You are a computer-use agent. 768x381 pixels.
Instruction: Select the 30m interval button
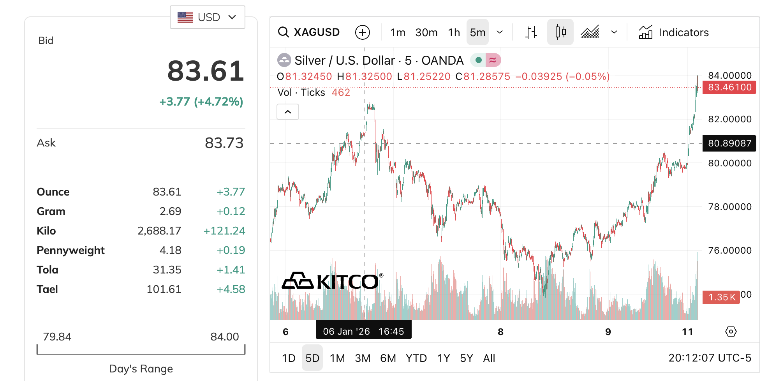pos(426,32)
